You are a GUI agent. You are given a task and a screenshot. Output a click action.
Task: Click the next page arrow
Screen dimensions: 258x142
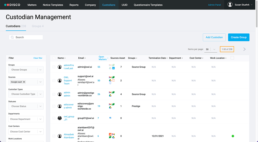(x=244, y=49)
